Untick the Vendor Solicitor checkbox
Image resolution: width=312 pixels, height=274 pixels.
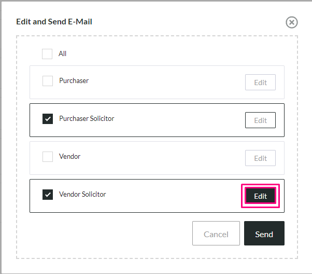point(48,195)
